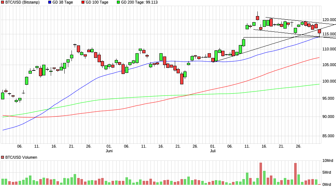Viewport: 336px width, 188px height.
Task: Click the lowest red candle near June 22
Action: 182,79
